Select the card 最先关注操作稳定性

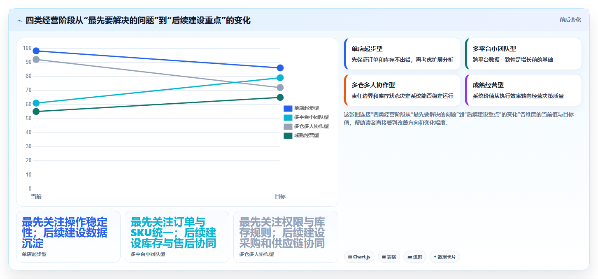68,237
